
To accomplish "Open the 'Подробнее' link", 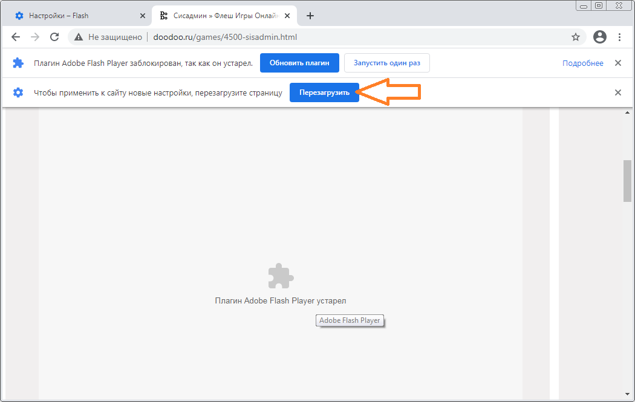I will [583, 63].
